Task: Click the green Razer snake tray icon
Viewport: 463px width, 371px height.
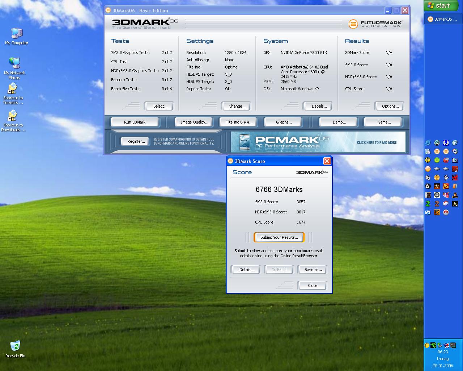Action: tap(433, 345)
